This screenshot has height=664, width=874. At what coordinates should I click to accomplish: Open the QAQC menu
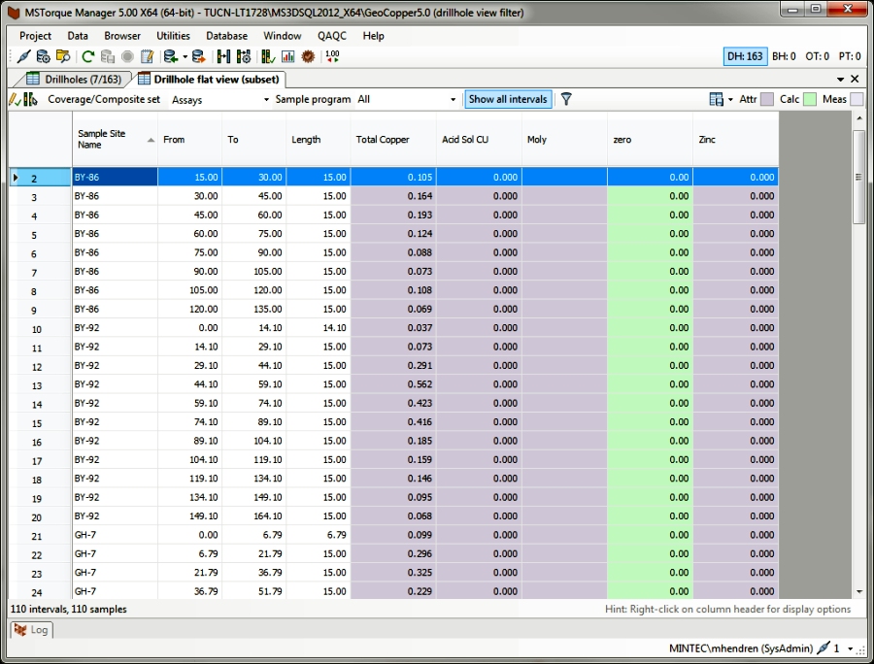click(331, 36)
